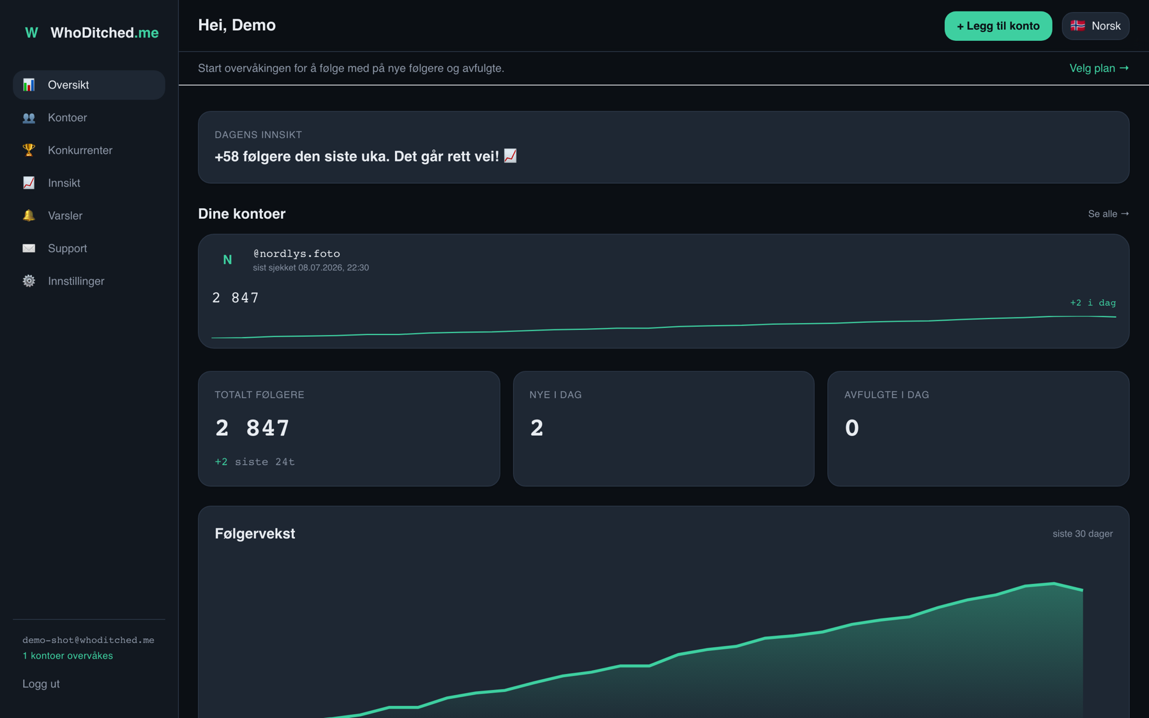Click the +2 i dag label
The width and height of the screenshot is (1149, 718).
pos(1093,303)
